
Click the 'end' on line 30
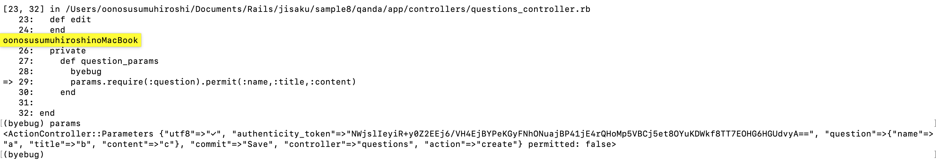[x=68, y=92]
